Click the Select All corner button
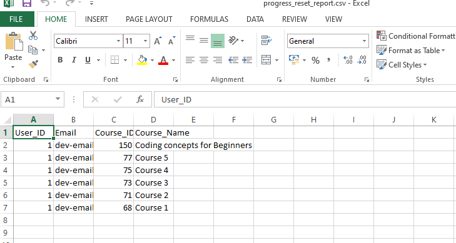 tap(6, 119)
